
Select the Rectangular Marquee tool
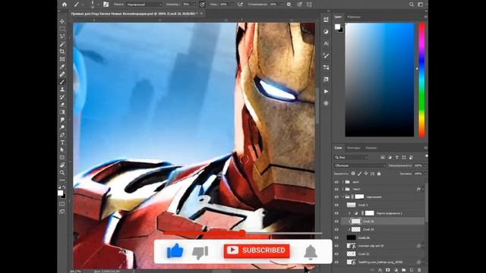62,29
